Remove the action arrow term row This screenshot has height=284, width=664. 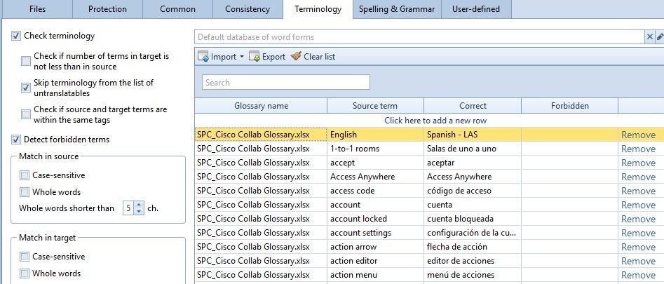pyautogui.click(x=638, y=247)
